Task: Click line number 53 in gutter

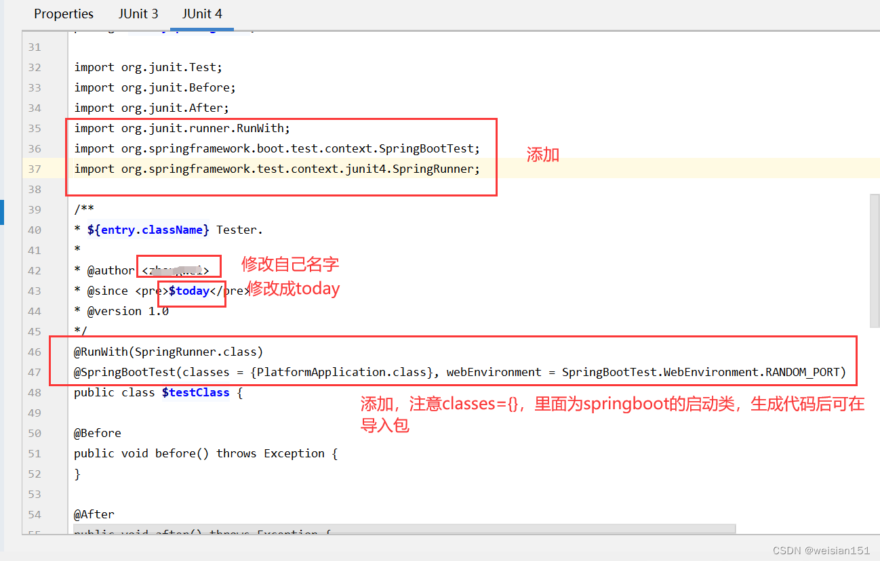Action: click(35, 494)
